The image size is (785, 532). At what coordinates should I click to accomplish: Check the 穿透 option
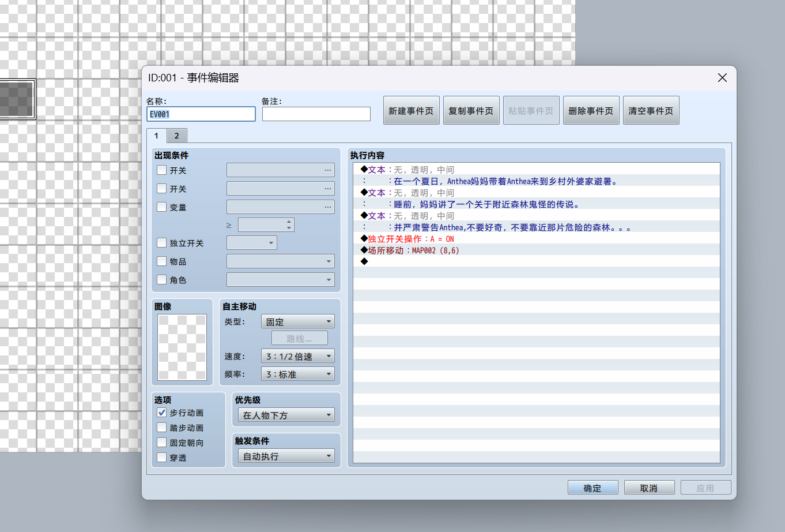(162, 458)
